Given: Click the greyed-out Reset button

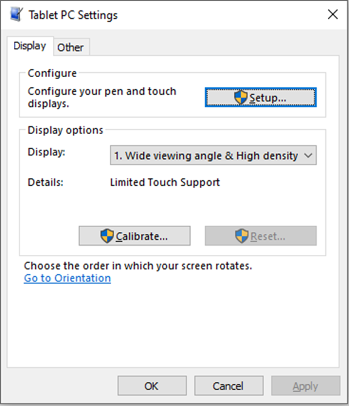Looking at the screenshot, I should pyautogui.click(x=261, y=236).
